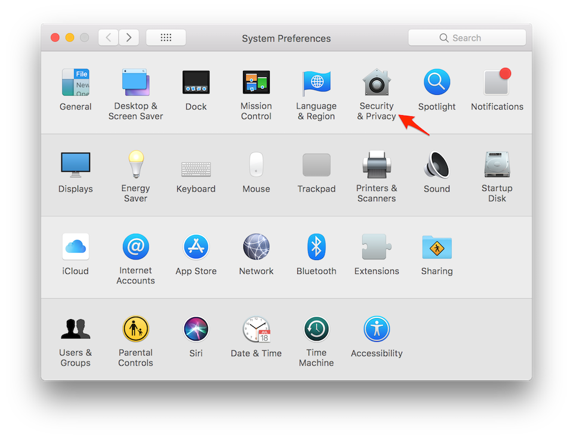Open Bluetooth preferences
This screenshot has width=573, height=439.
316,247
